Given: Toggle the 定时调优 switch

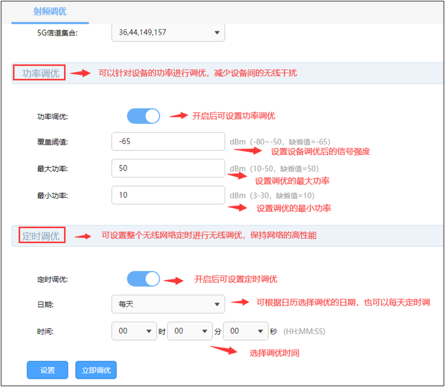Looking at the screenshot, I should [143, 279].
